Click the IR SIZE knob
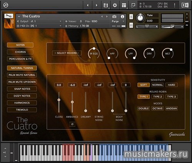 (x=94, y=53)
